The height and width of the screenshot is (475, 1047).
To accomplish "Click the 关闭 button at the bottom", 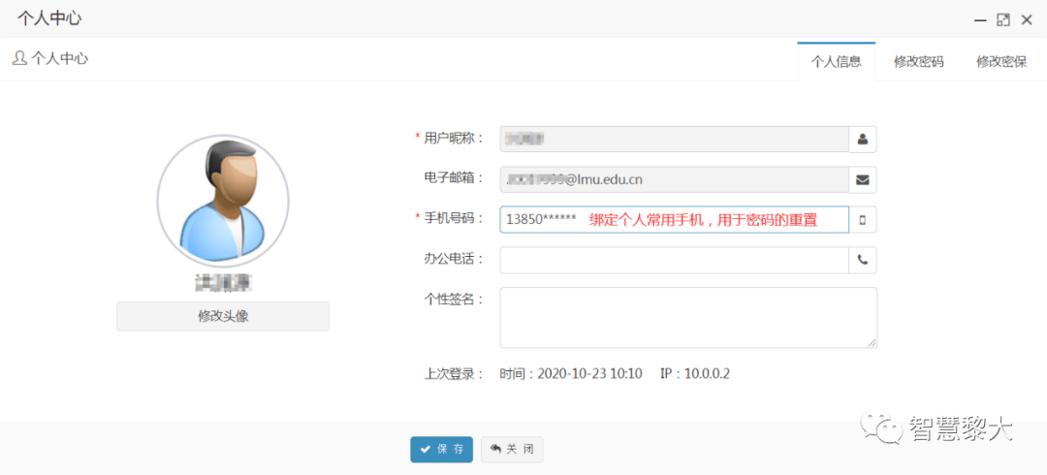I will coord(512,449).
